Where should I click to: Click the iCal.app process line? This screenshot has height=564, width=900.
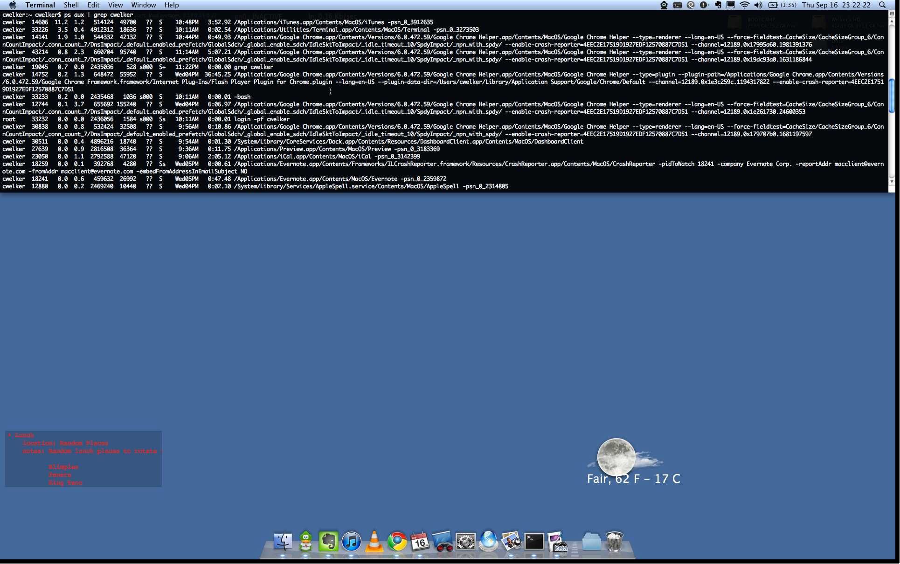211,156
